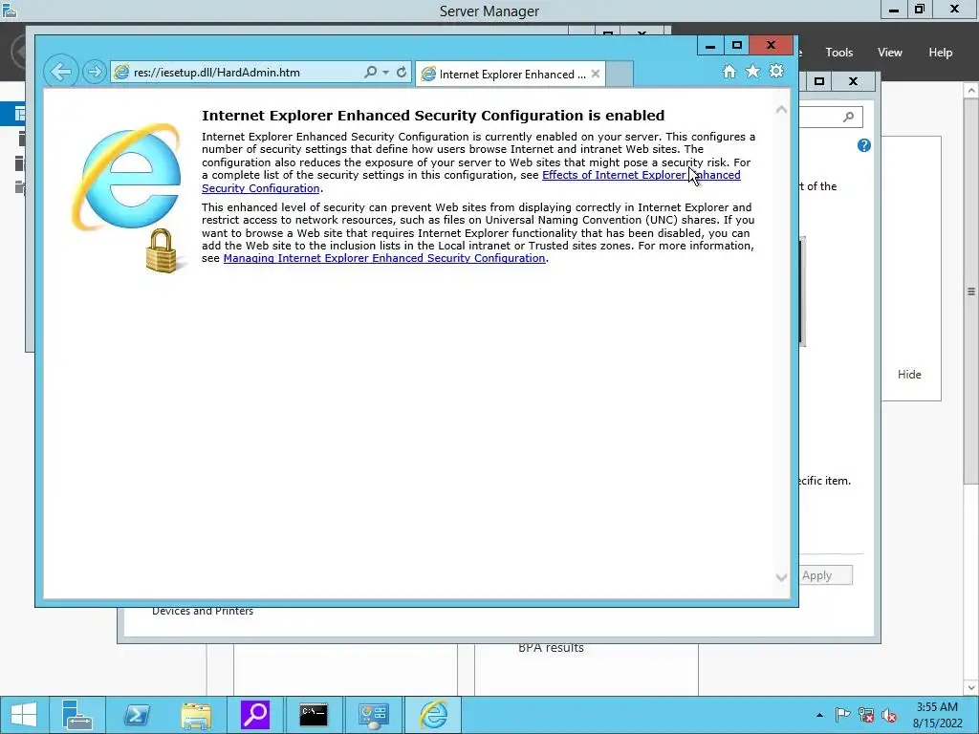Click the Apply button in background dialog
Viewport: 979px width, 734px height.
825,575
